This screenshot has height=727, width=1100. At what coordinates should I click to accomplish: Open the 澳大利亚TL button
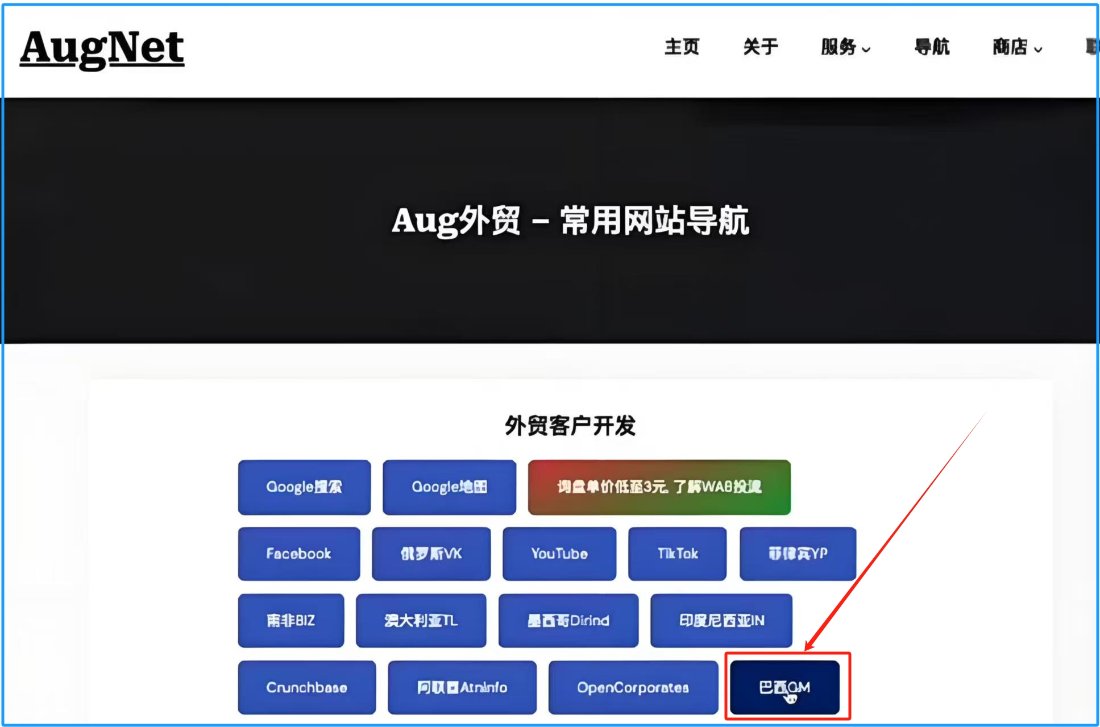click(421, 620)
